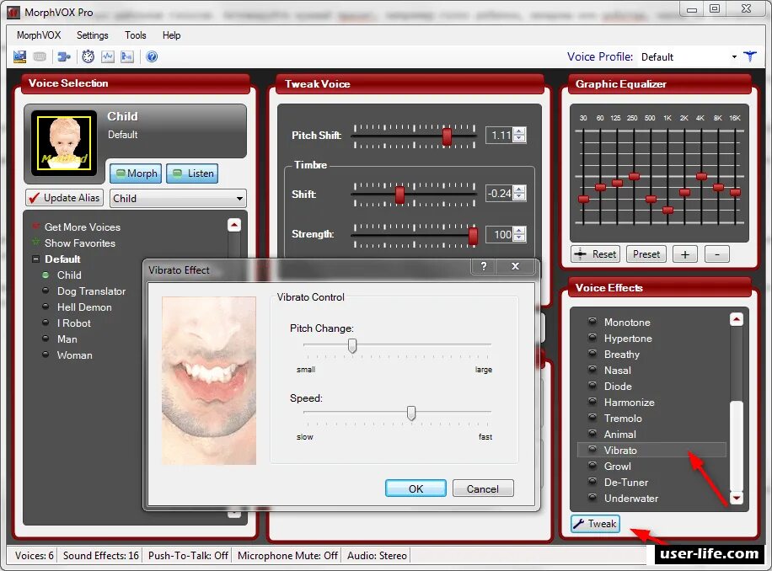772x571 pixels.
Task: Click the equalizer Preset button
Action: [x=646, y=253]
